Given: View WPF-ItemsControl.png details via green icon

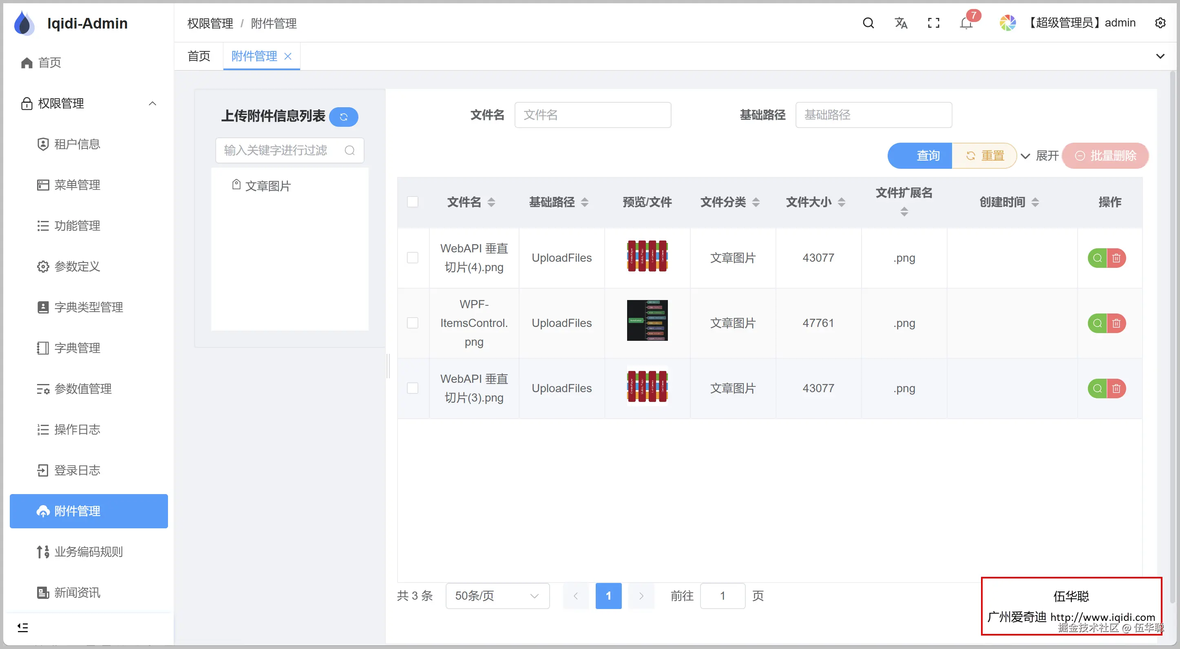Looking at the screenshot, I should click(1097, 323).
